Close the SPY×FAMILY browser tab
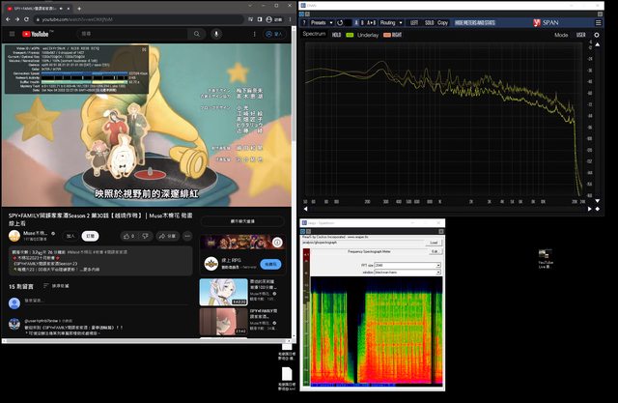618x403 pixels. coord(69,8)
